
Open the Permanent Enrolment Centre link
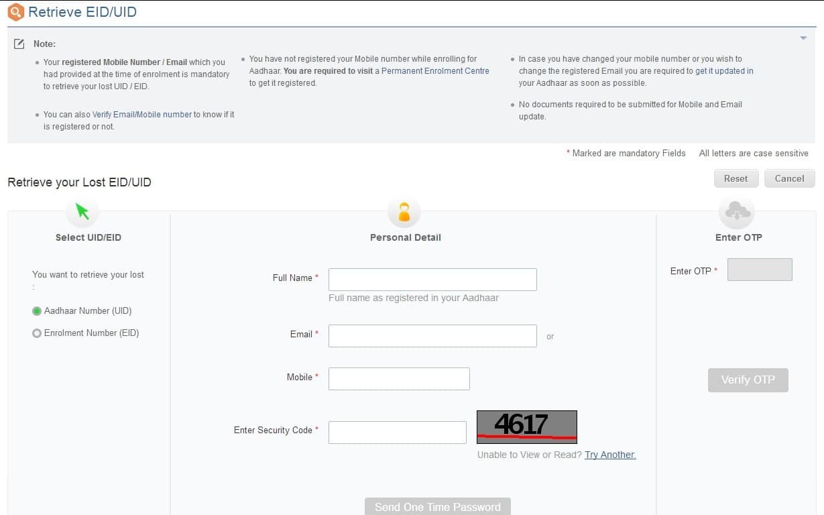coord(435,71)
